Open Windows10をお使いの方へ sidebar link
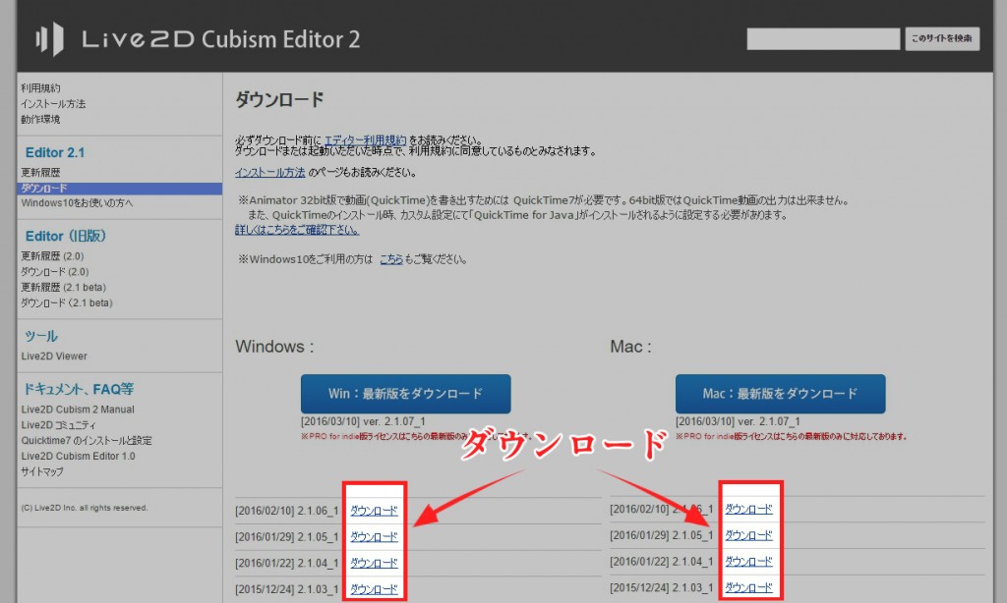Viewport: 1007px width, 603px height. coord(77,202)
